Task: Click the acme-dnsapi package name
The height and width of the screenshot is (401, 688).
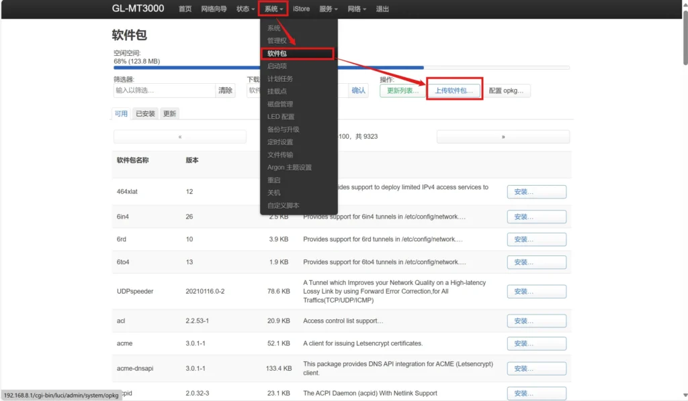Action: pos(134,368)
